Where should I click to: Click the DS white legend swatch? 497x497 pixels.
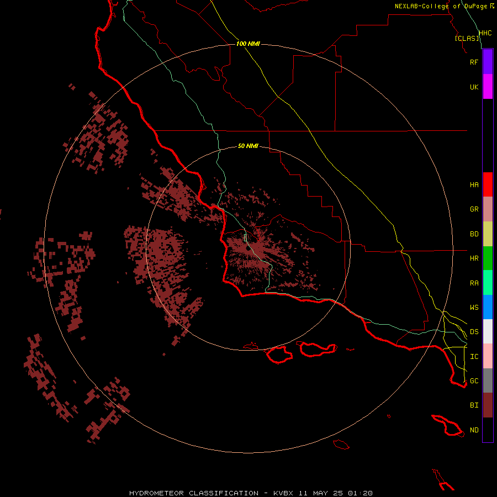click(488, 331)
